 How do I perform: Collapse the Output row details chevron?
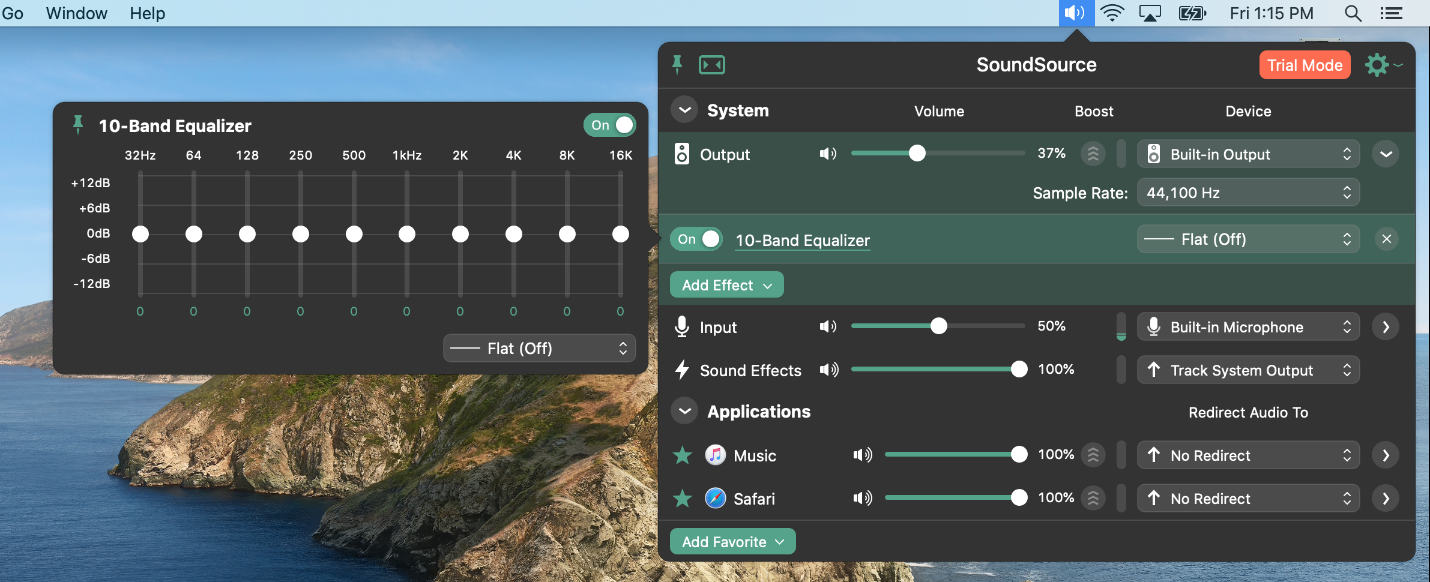point(1386,154)
